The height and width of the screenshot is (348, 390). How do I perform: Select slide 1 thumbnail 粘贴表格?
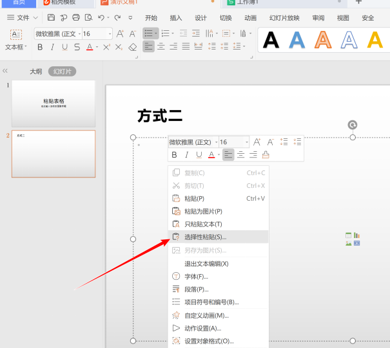(x=54, y=104)
